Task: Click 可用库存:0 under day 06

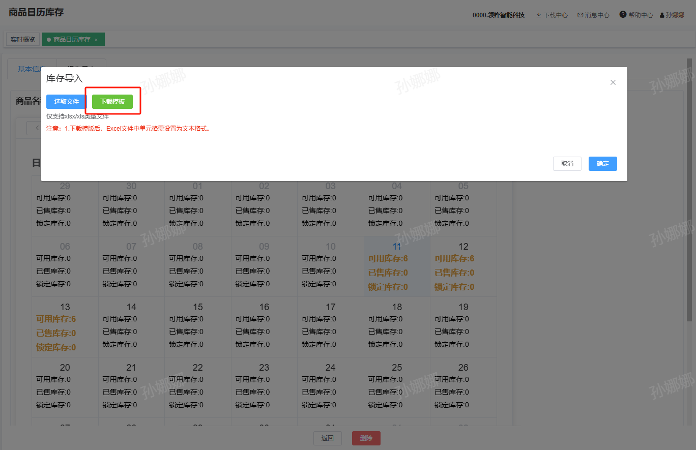Action: pos(53,258)
